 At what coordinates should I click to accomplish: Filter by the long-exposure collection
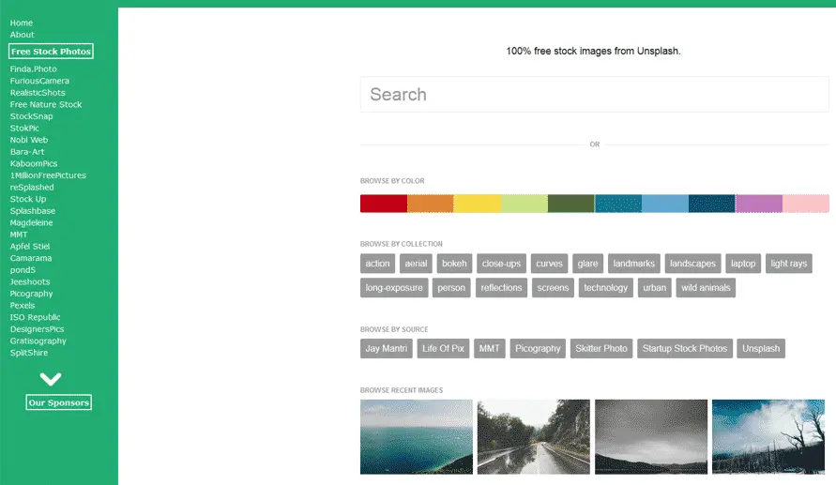pyautogui.click(x=394, y=288)
